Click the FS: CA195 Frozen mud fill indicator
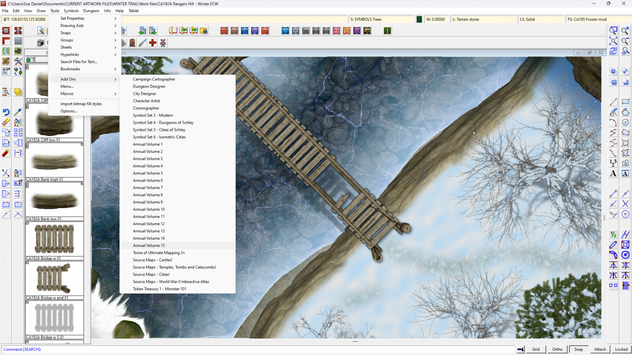This screenshot has height=355, width=632. pyautogui.click(x=598, y=19)
